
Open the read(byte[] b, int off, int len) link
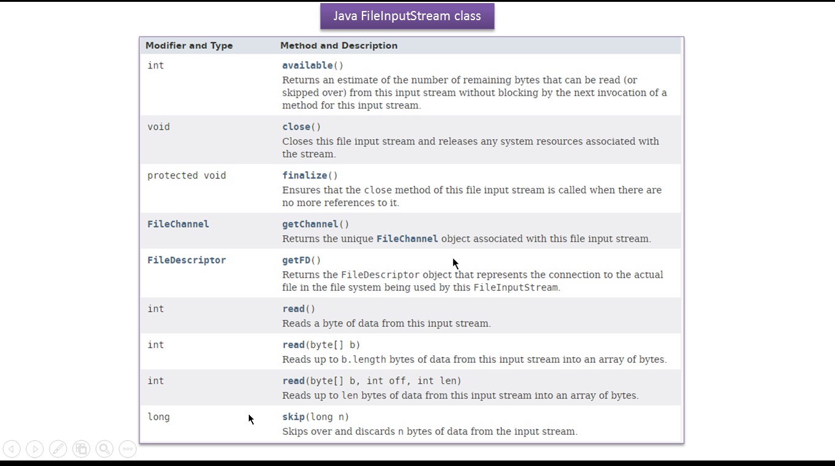[293, 380]
